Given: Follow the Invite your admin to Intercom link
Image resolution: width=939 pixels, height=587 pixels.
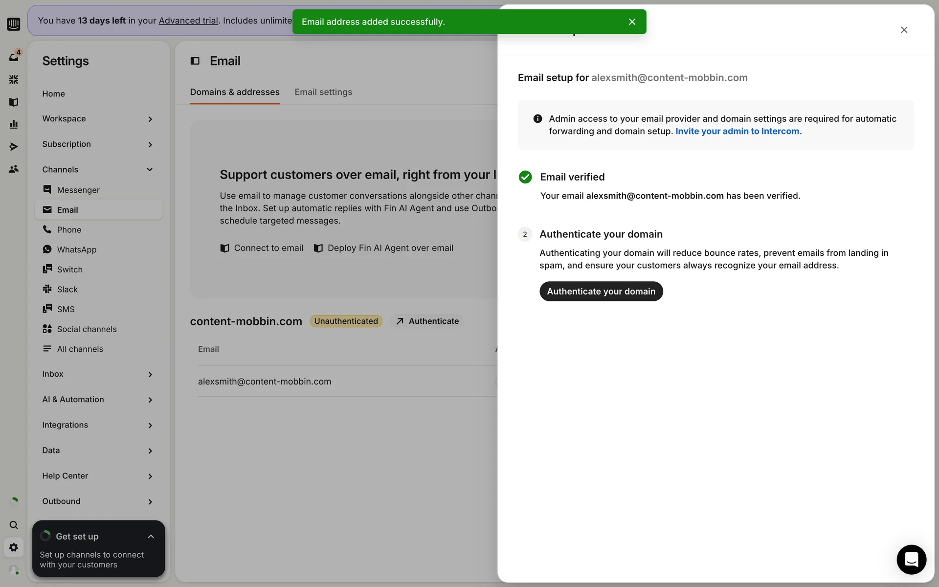Looking at the screenshot, I should click(738, 131).
